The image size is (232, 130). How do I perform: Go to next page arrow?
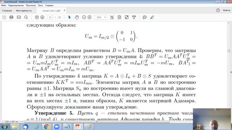tap(42, 17)
